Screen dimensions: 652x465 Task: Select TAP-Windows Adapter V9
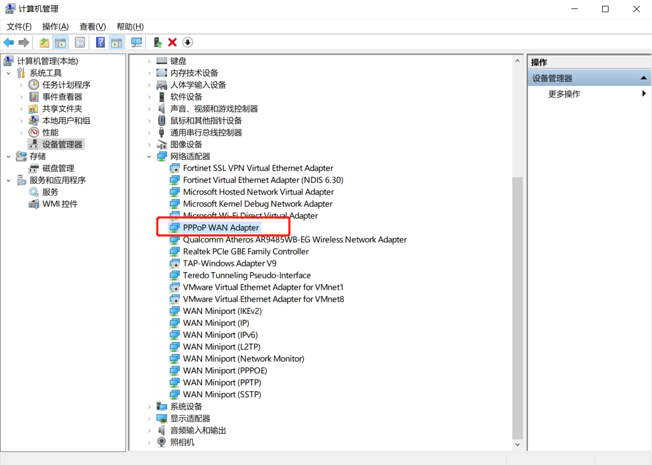pyautogui.click(x=230, y=263)
